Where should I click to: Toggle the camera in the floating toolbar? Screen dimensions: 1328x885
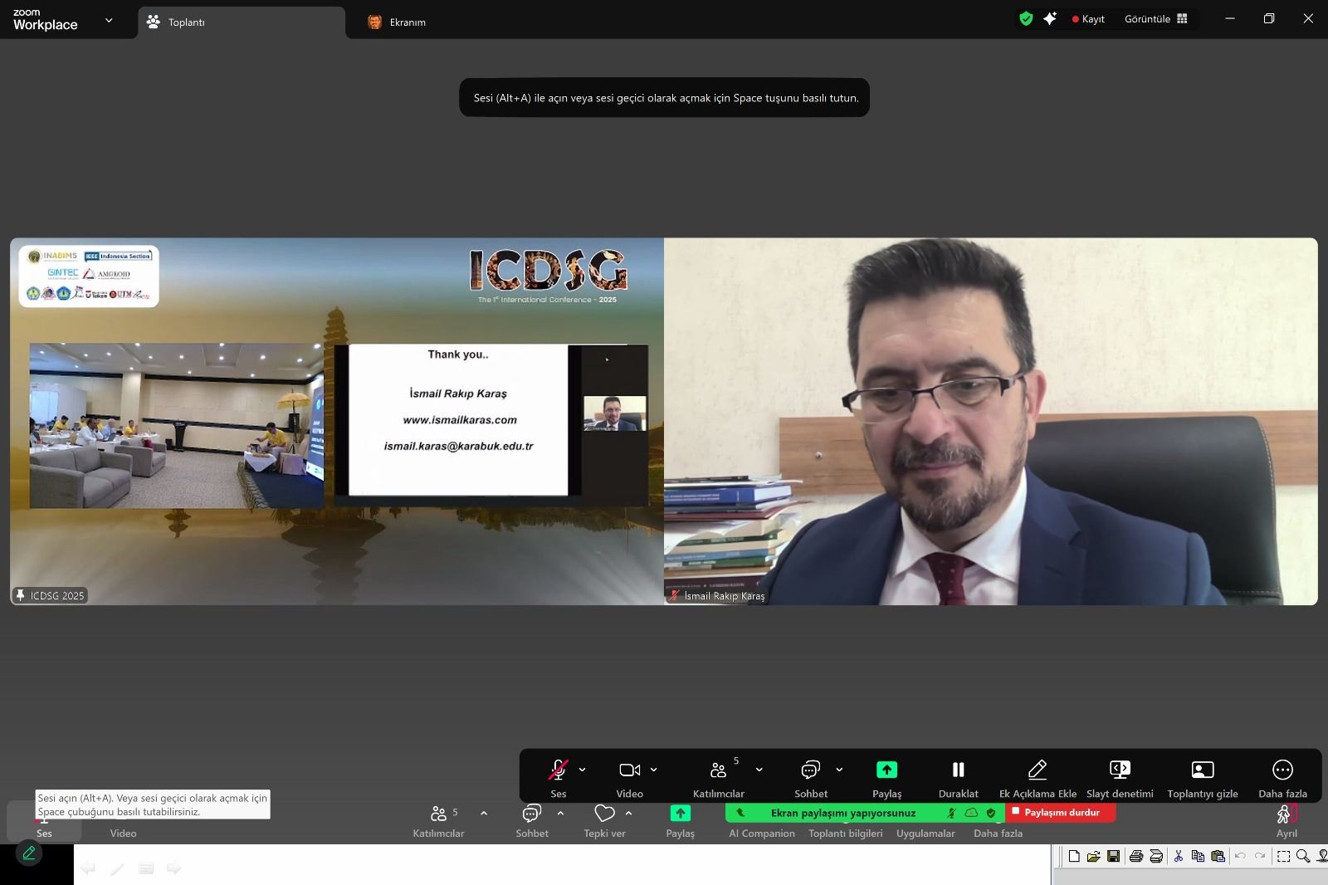pos(629,770)
